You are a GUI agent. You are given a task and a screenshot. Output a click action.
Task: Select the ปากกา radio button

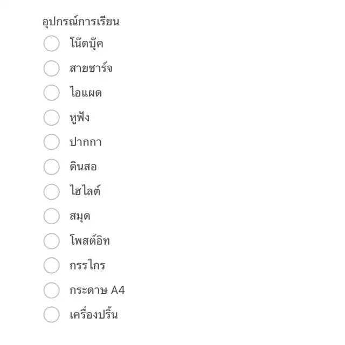coord(52,142)
